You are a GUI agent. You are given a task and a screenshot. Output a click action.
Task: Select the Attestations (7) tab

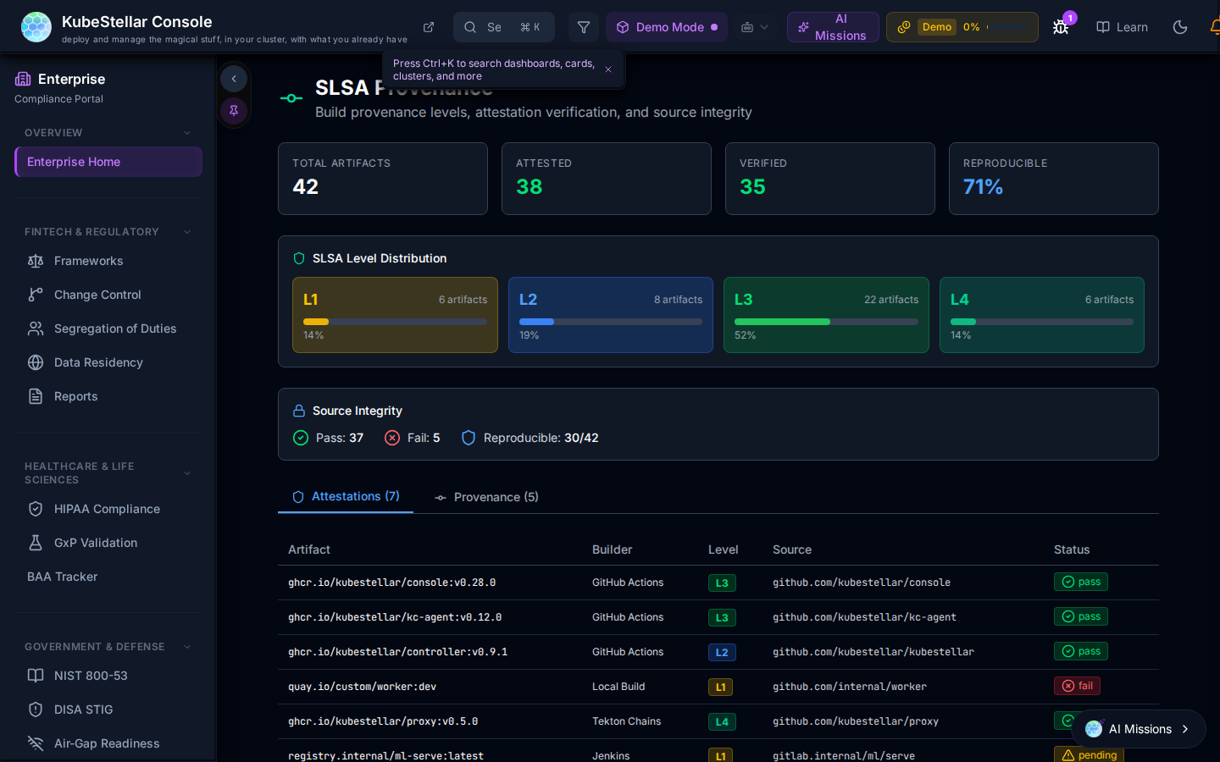point(347,496)
